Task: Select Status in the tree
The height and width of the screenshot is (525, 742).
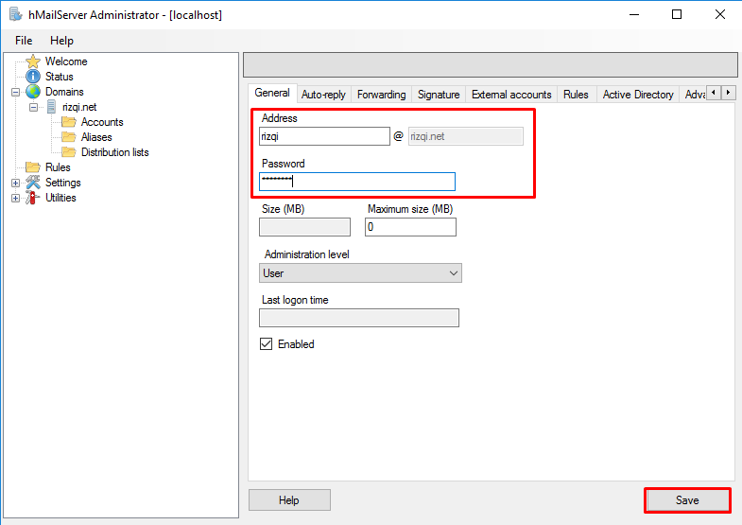Action: click(60, 77)
